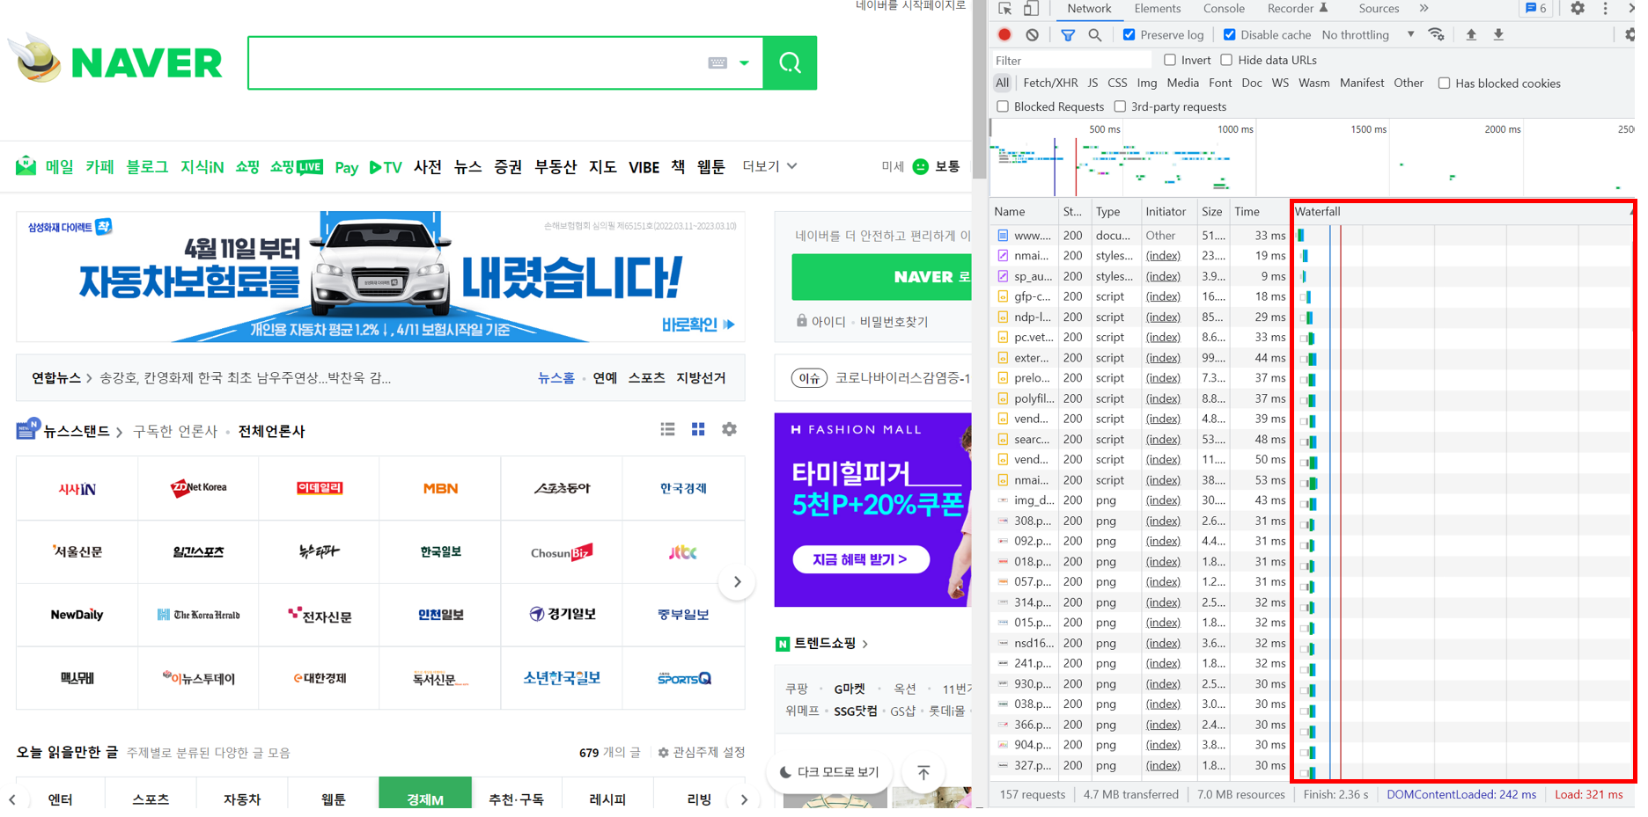Image resolution: width=1648 pixels, height=817 pixels.
Task: Enable the Invert filter checkbox
Action: tap(1170, 60)
